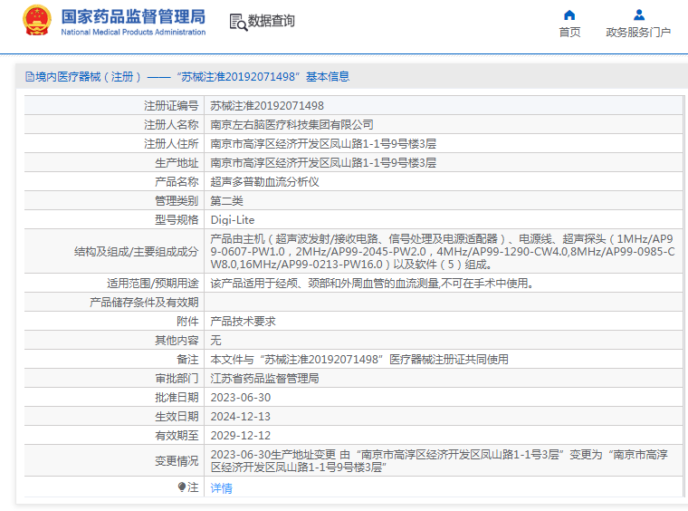The image size is (688, 511).
Task: Select the 产品储存条件及有效期 label cell
Action: [115, 302]
